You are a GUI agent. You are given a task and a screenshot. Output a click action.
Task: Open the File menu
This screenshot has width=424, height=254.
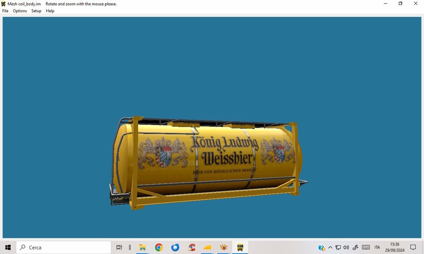click(5, 11)
